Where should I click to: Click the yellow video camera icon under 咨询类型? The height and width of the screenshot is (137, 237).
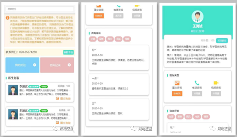tap(216, 83)
